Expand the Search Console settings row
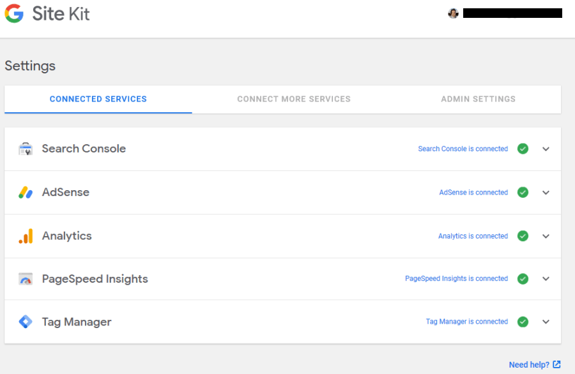The height and width of the screenshot is (374, 575). (546, 149)
